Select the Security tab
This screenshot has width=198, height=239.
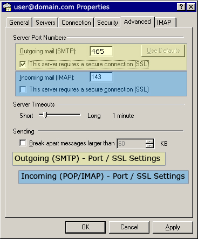[107, 23]
